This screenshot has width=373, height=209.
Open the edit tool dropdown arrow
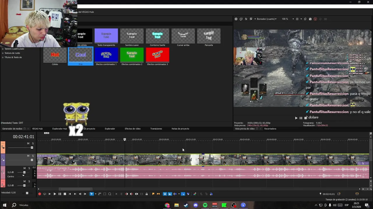(95, 194)
